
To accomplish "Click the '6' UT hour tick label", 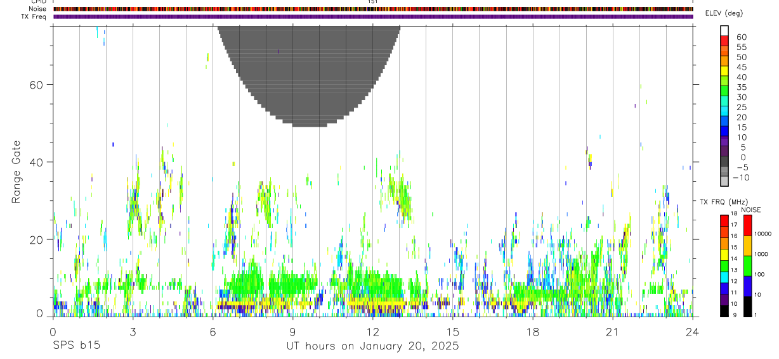I will click(x=213, y=331).
